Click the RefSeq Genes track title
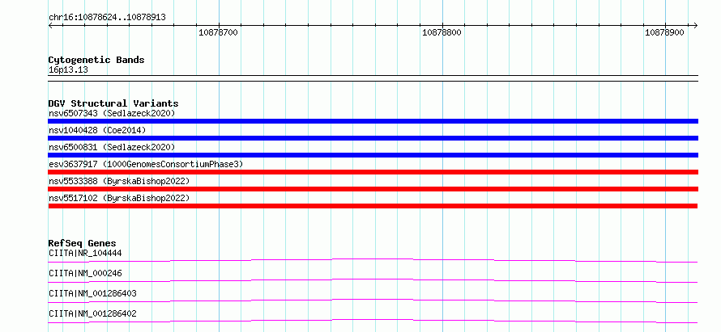Screen dimensions: 721x332 83,243
